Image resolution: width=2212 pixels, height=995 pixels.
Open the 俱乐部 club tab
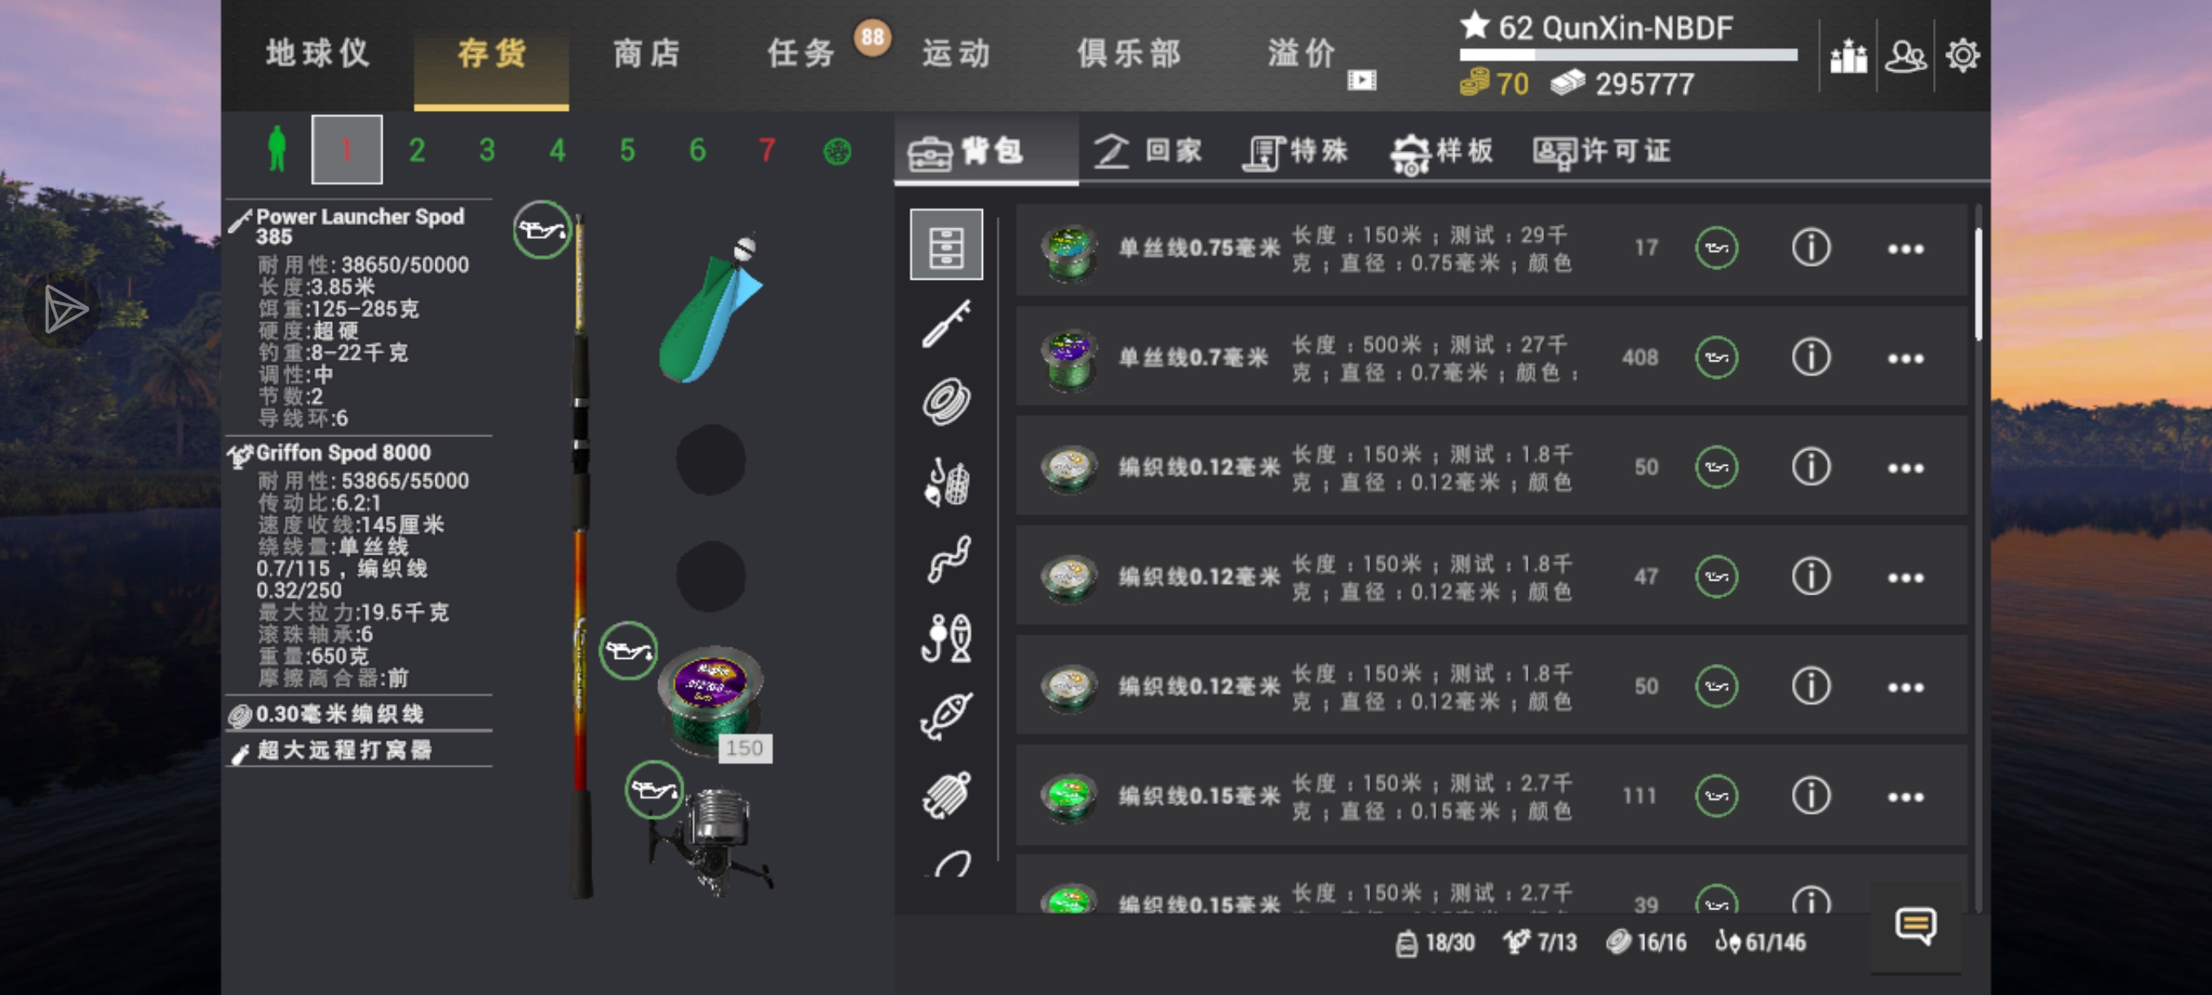point(1129,53)
